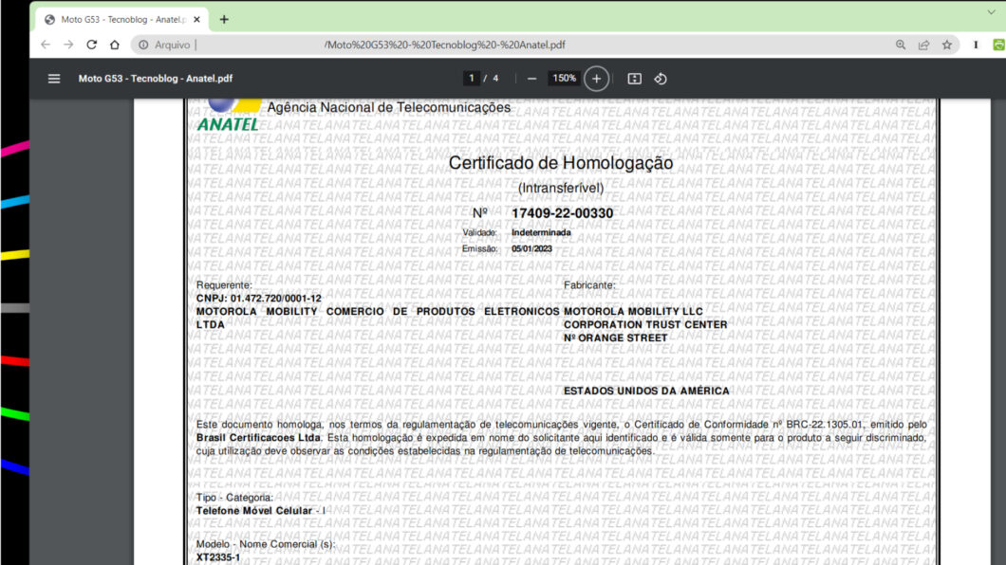
Task: Rotate the PDF counterclockwise
Action: pos(661,79)
